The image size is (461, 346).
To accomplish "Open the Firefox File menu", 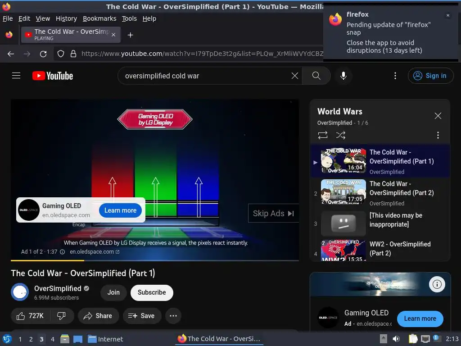I will pyautogui.click(x=8, y=18).
